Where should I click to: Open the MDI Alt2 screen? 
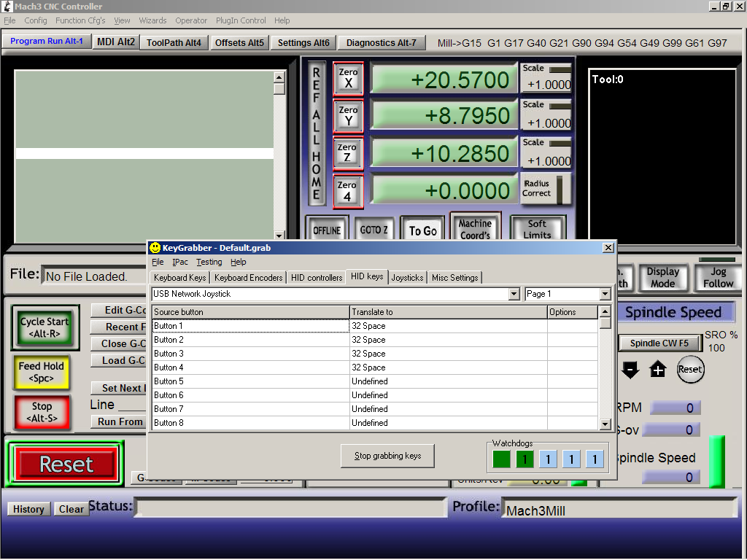116,42
